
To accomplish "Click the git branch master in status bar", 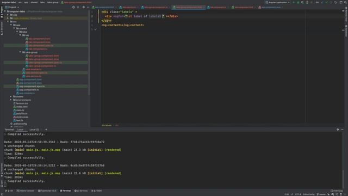I will click(321, 194).
